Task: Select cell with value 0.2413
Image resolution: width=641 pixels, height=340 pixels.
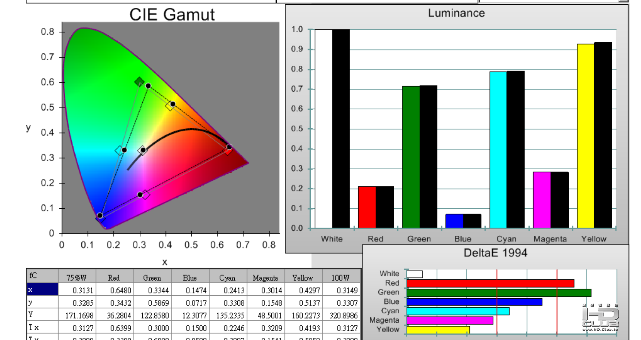Action: point(228,290)
